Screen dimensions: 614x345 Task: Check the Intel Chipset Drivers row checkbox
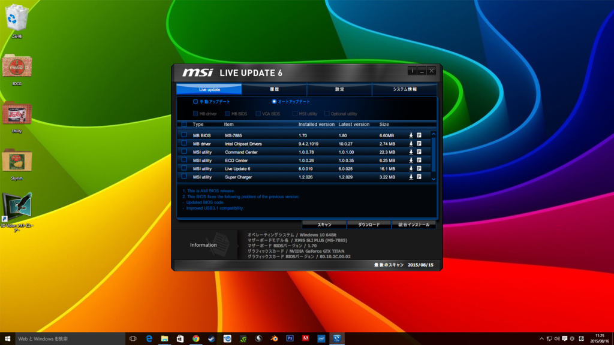pos(184,143)
